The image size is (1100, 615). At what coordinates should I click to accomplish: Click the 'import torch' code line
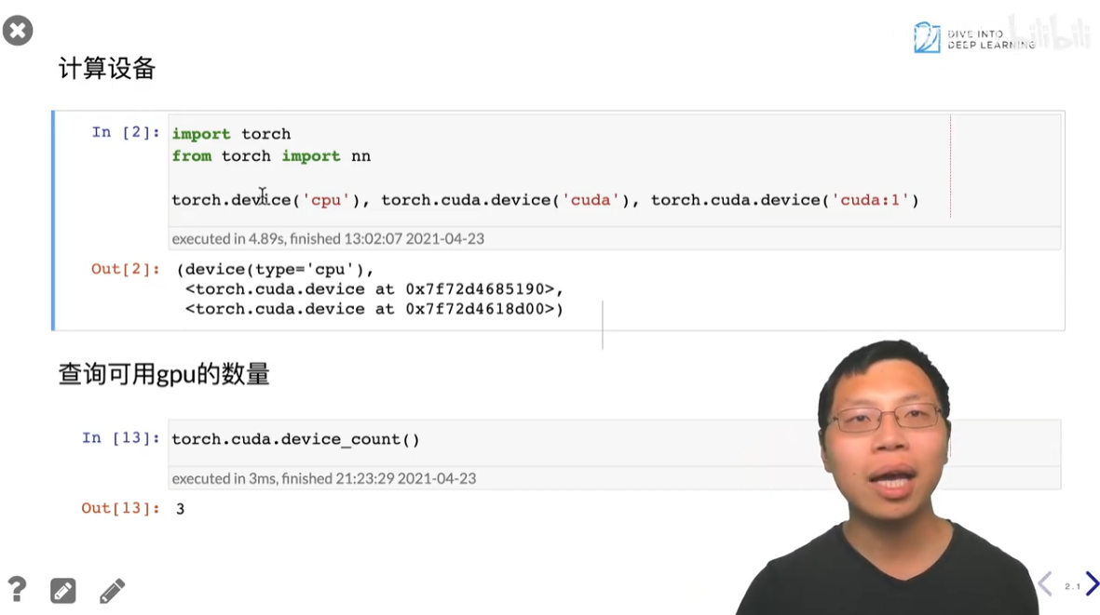(231, 134)
